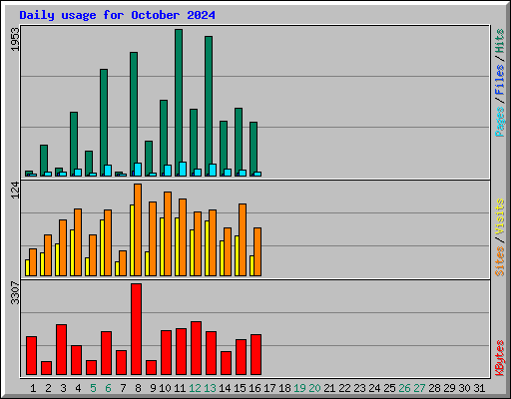Click the orange 'Sites' legend label
Screen dimensions: 511x399
pos(499,261)
